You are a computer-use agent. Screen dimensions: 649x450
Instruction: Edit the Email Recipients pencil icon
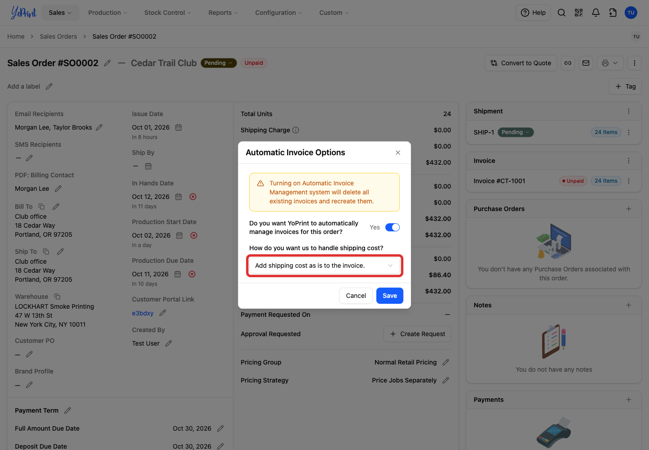[x=99, y=127]
